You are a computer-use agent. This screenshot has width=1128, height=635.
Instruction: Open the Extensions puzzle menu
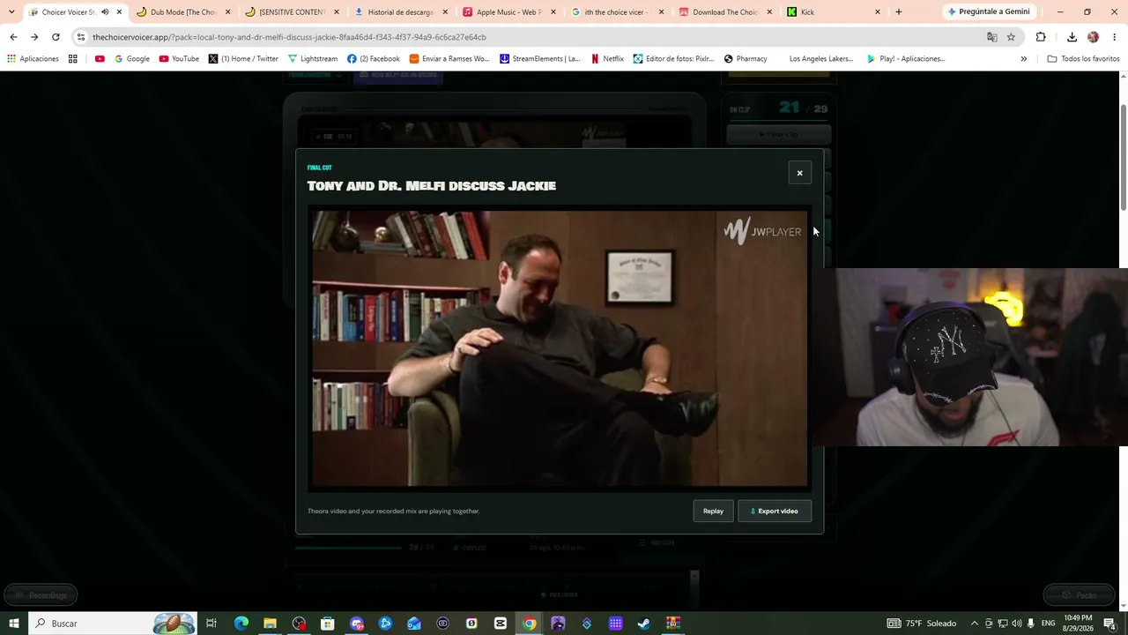pos(1041,37)
